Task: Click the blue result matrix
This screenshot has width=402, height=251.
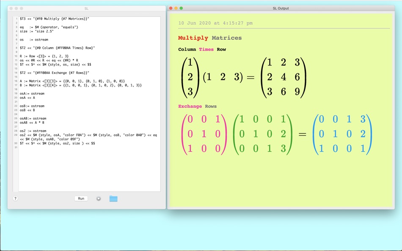Action: 342,134
